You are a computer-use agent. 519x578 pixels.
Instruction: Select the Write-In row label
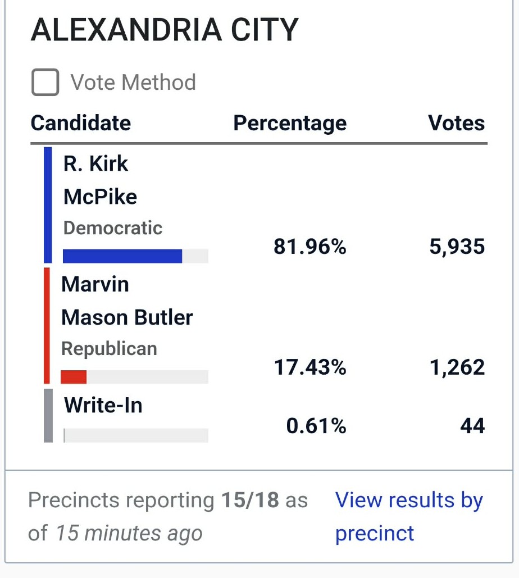[x=103, y=405]
